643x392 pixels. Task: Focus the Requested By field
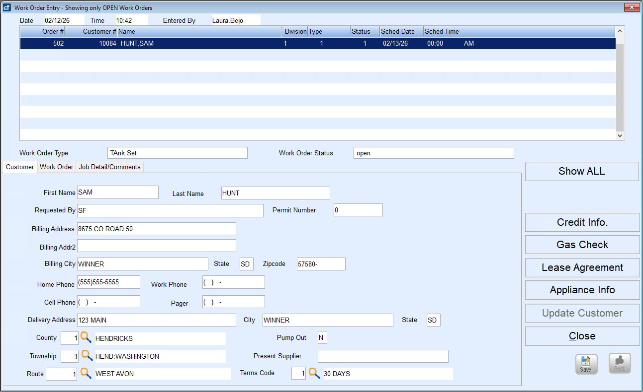170,210
